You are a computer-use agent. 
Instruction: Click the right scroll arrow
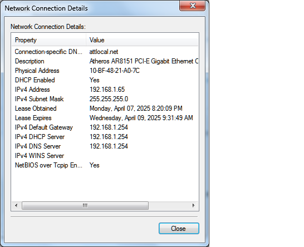click(x=193, y=205)
